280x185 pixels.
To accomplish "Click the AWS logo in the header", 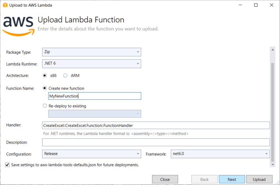I will 18,25.
